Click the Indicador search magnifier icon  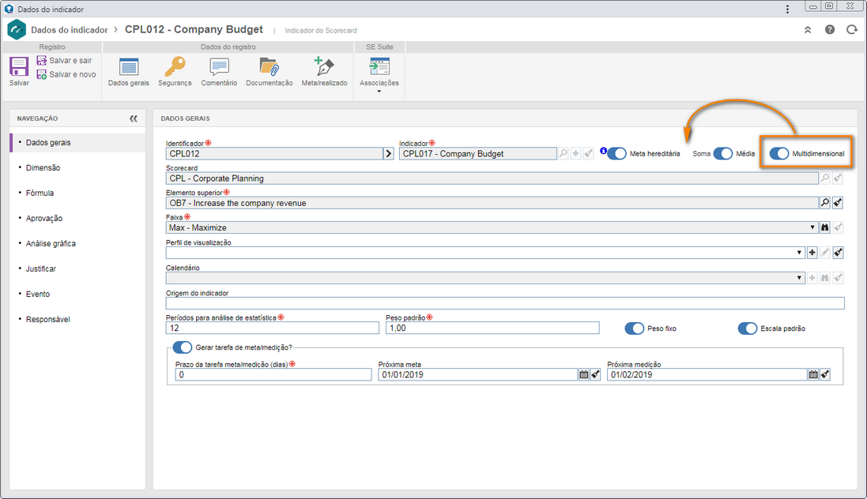coord(563,154)
